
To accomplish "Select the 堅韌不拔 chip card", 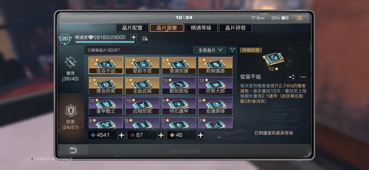I will coord(142,65).
